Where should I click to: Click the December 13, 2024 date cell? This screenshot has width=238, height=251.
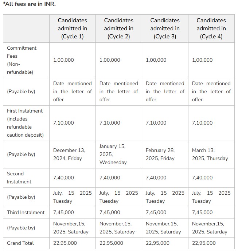coord(69,154)
